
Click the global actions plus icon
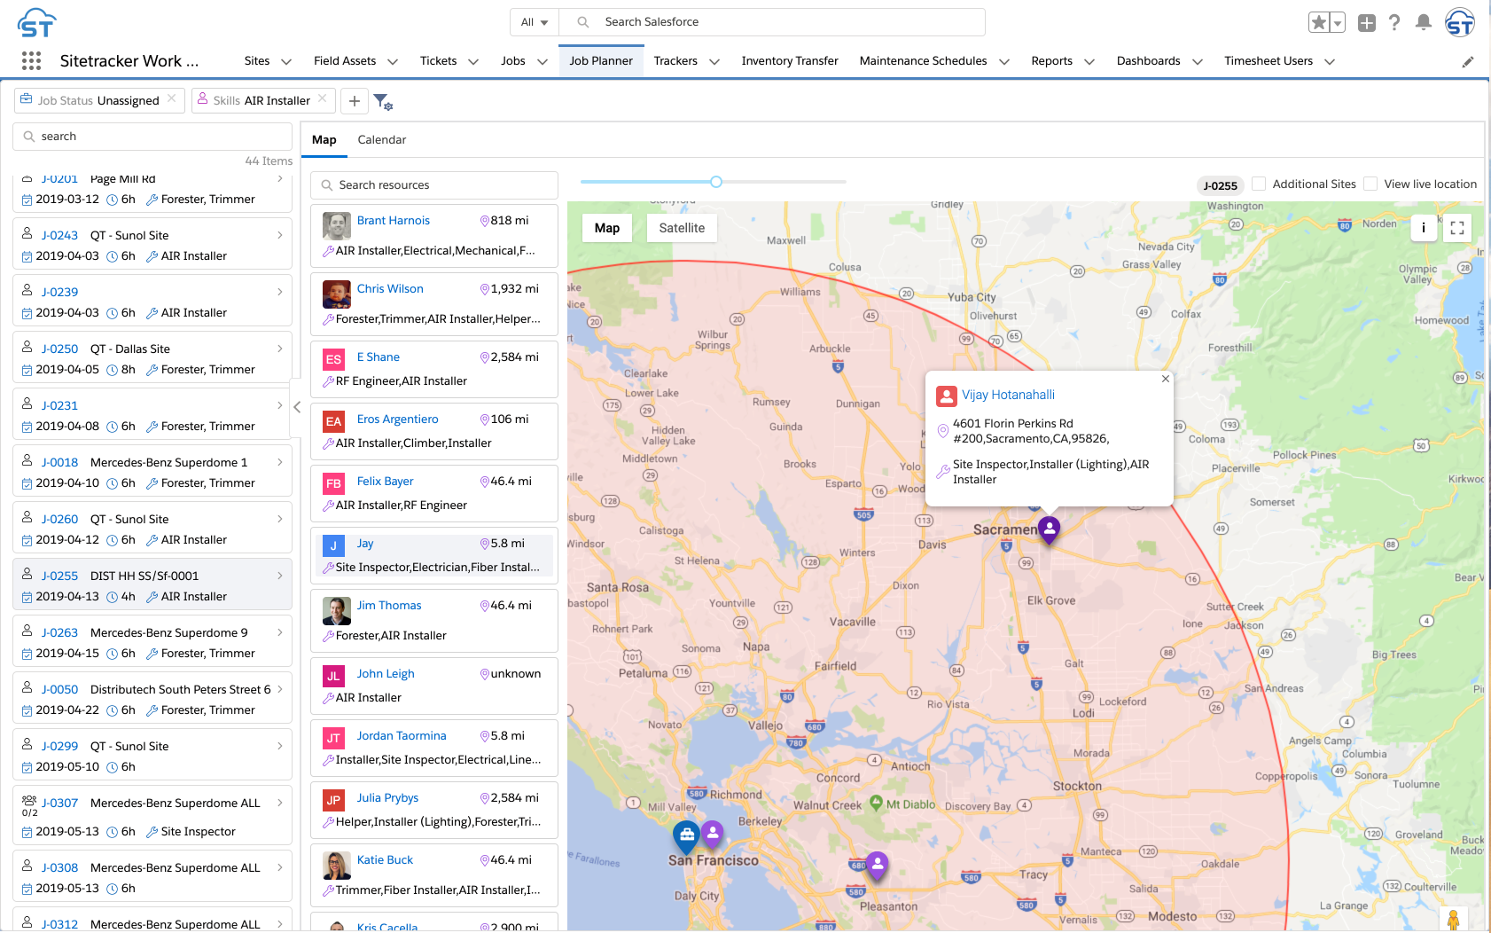1367,22
